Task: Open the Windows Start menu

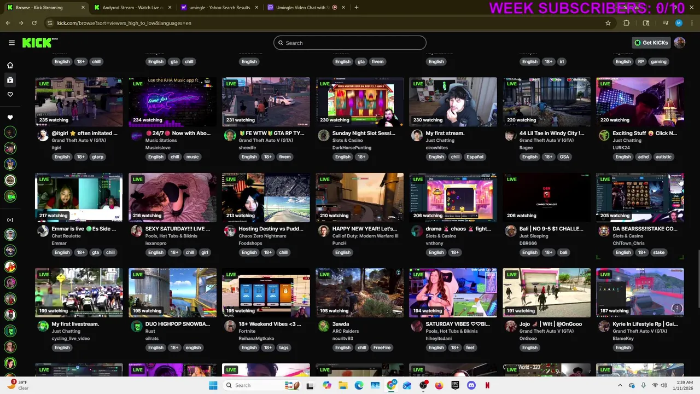Action: [213, 385]
